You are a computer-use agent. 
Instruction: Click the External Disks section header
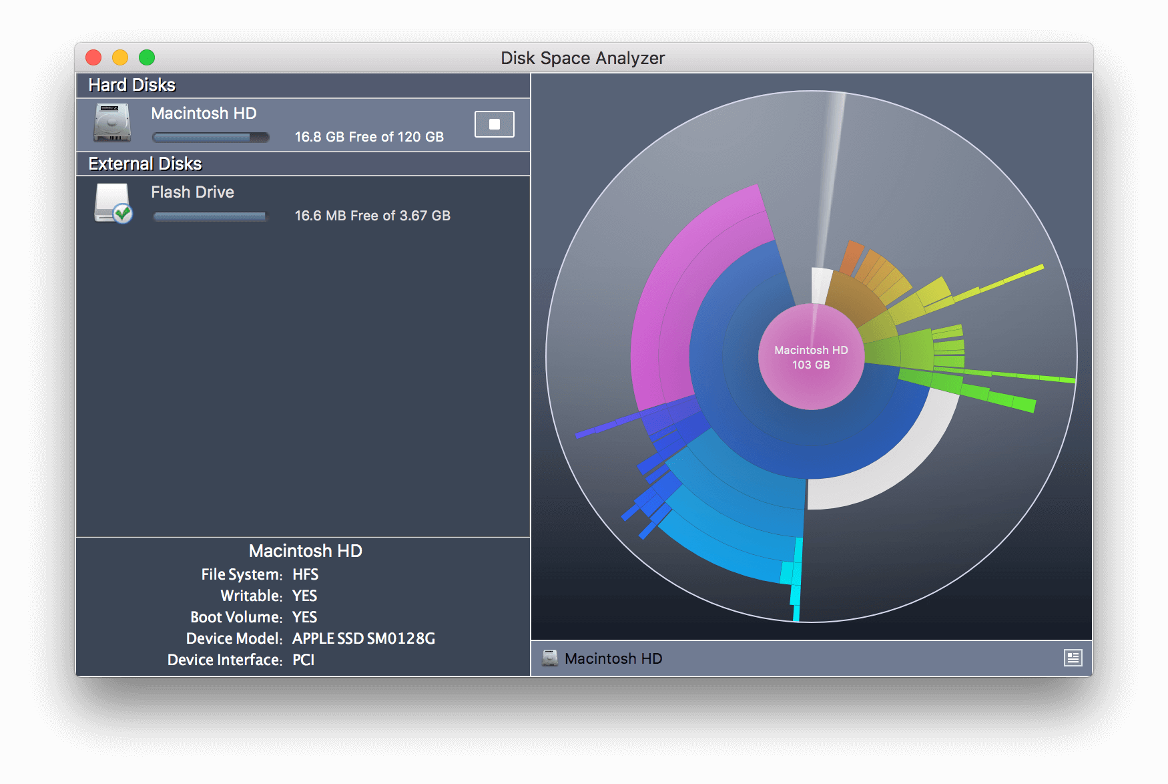[x=303, y=164]
